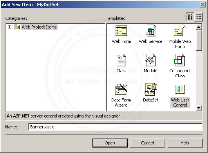Cancel the Add New Item dialog
The width and height of the screenshot is (208, 153).
148,143
